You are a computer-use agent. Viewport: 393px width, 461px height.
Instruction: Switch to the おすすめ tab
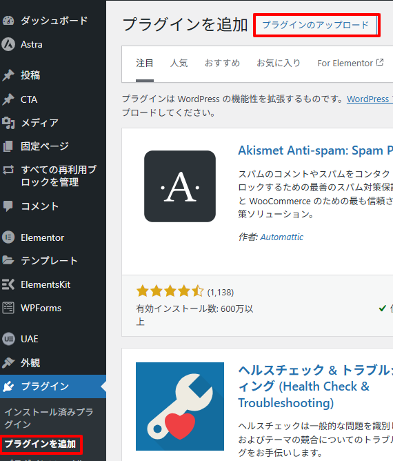[222, 63]
